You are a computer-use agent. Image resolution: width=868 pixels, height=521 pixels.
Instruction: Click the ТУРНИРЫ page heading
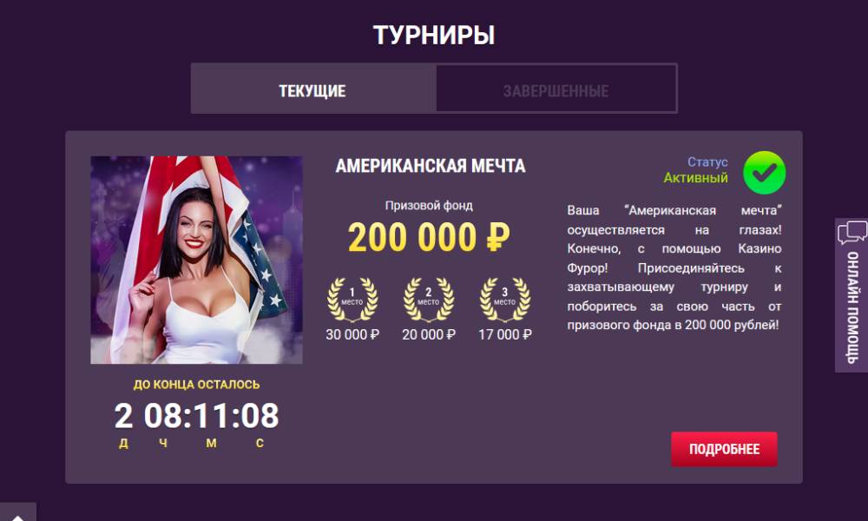[434, 35]
